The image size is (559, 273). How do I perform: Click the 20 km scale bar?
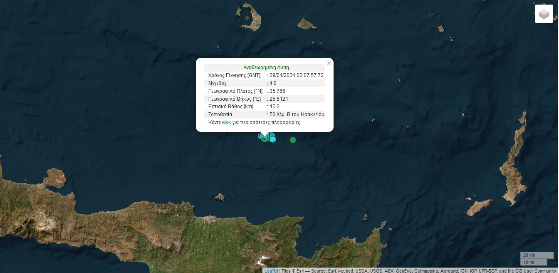pos(537,255)
